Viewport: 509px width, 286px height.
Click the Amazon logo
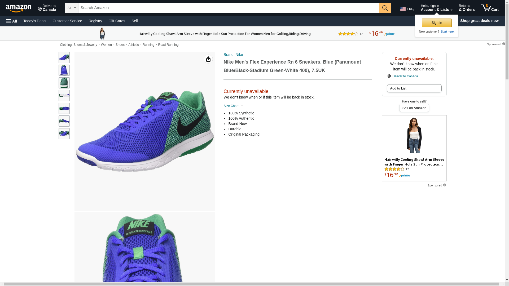[19, 8]
